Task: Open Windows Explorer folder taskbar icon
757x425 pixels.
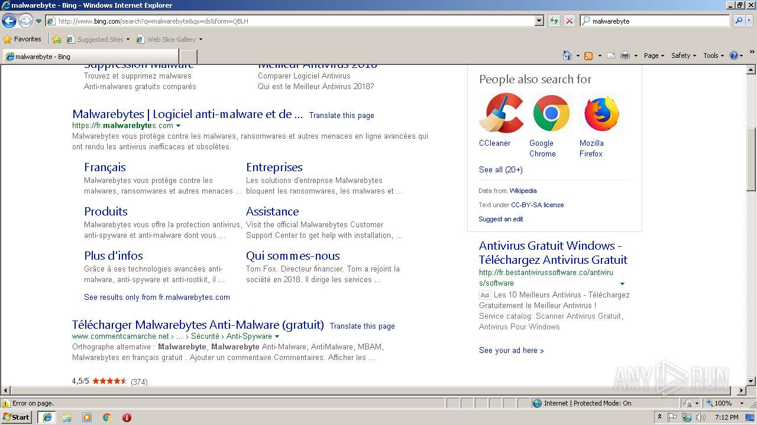Action: click(x=67, y=417)
